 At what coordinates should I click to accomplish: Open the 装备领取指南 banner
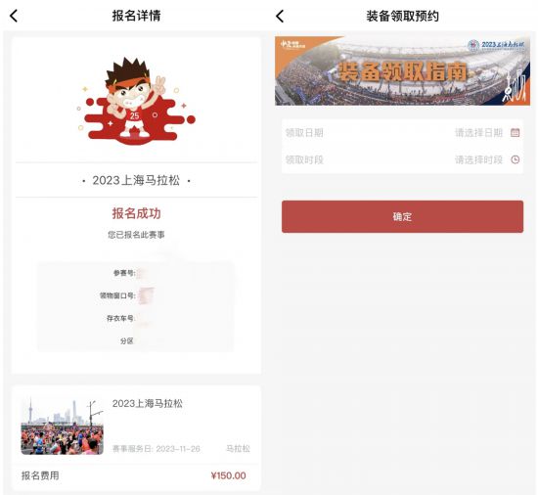(402, 70)
